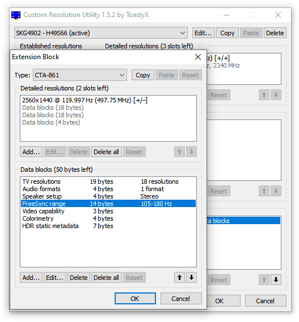Screen dimensions: 299x322
Task: Click the middle Reset button in the main window
Action: (x=218, y=191)
